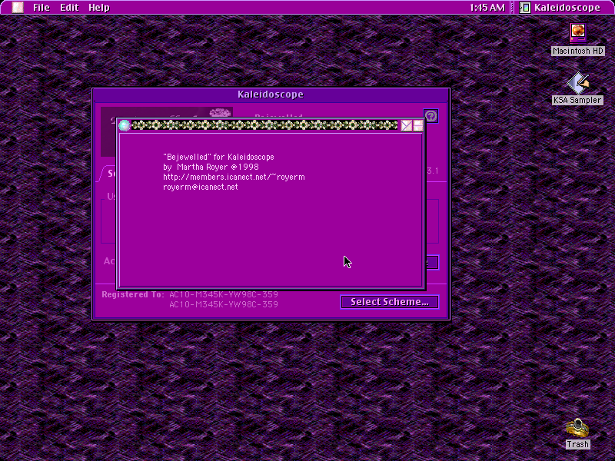Screen dimensions: 615x461
Task: Click the jewelled title bar of the credits window
Action: [x=264, y=125]
